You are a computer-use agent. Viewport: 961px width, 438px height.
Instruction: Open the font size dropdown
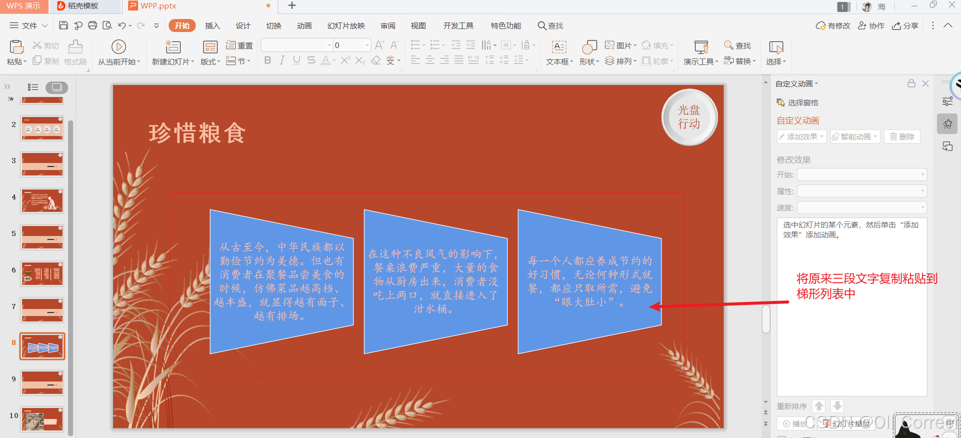(x=367, y=45)
